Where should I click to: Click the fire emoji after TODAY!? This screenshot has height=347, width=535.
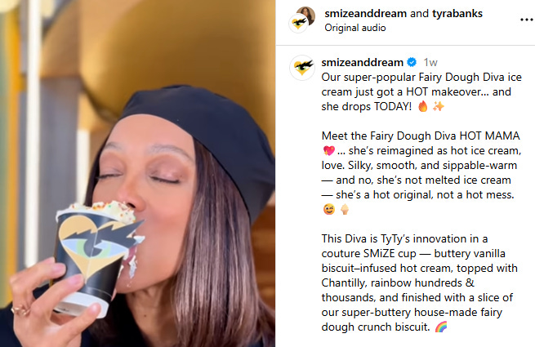click(x=423, y=106)
